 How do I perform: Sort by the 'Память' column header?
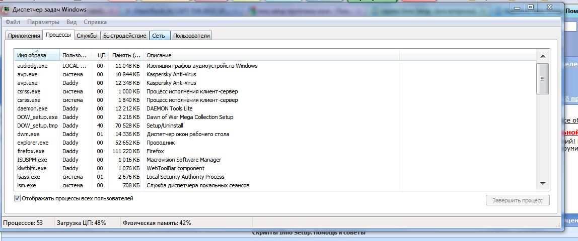click(x=126, y=55)
